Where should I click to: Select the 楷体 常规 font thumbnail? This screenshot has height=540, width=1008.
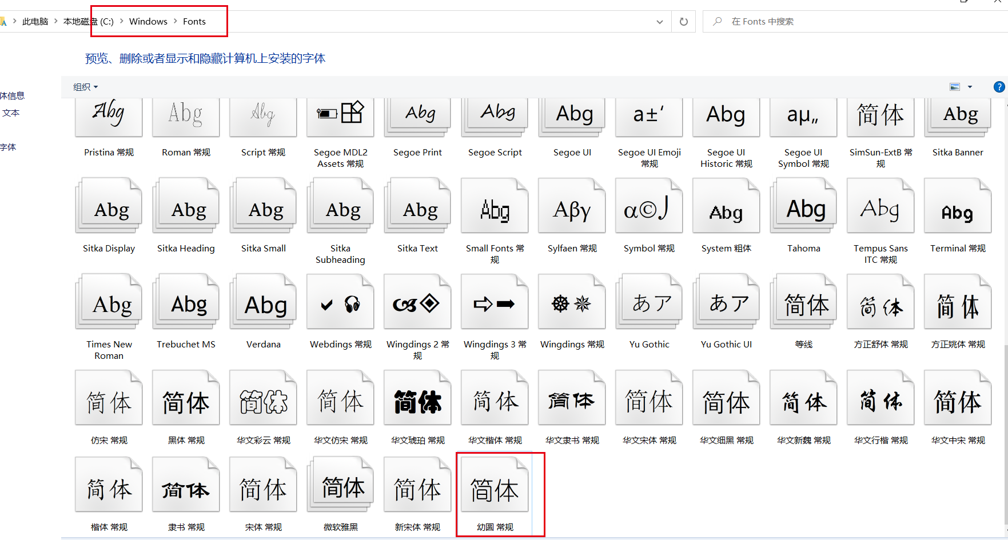(109, 485)
